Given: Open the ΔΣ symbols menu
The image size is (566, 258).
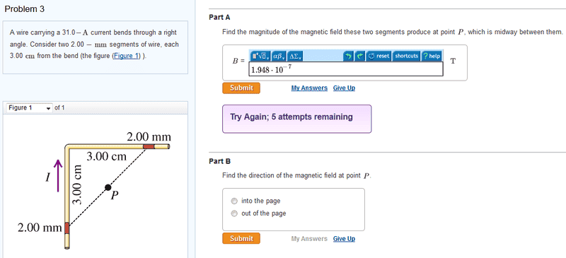Looking at the screenshot, I should pos(296,56).
